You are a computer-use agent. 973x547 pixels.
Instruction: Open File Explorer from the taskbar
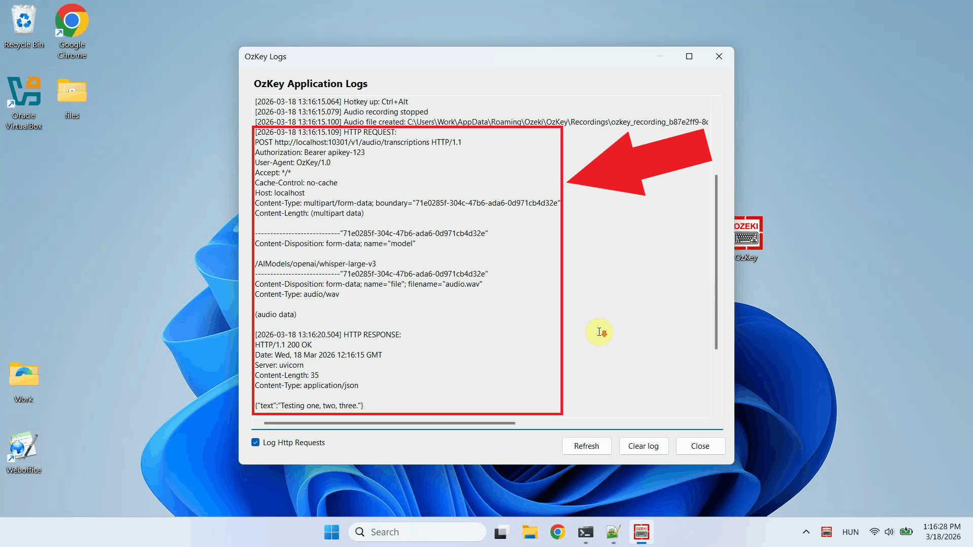tap(530, 532)
